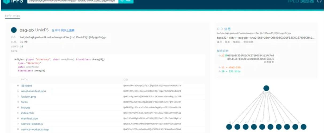
Task: Select graph child node labeled 3
Action: pos(254,127)
